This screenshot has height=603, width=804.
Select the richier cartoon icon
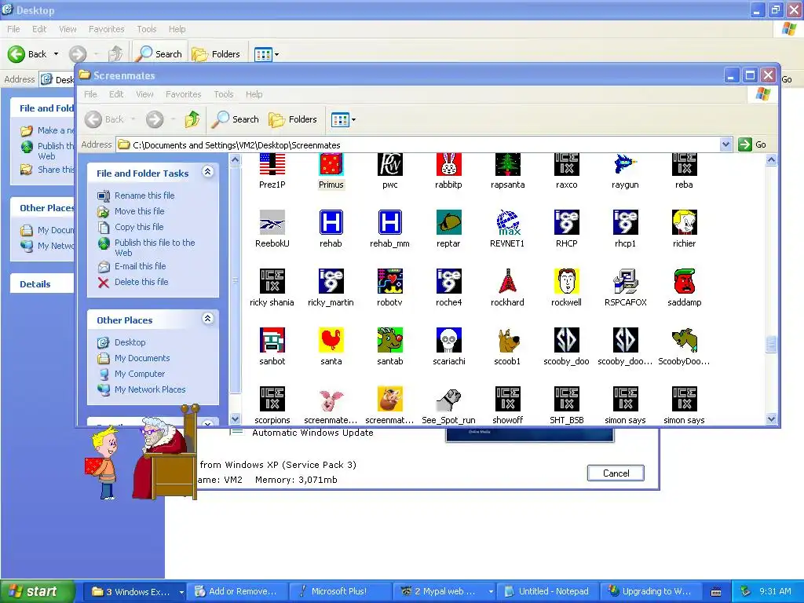[684, 222]
